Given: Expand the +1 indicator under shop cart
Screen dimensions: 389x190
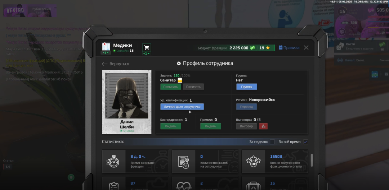Looking at the screenshot, I should [147, 54].
